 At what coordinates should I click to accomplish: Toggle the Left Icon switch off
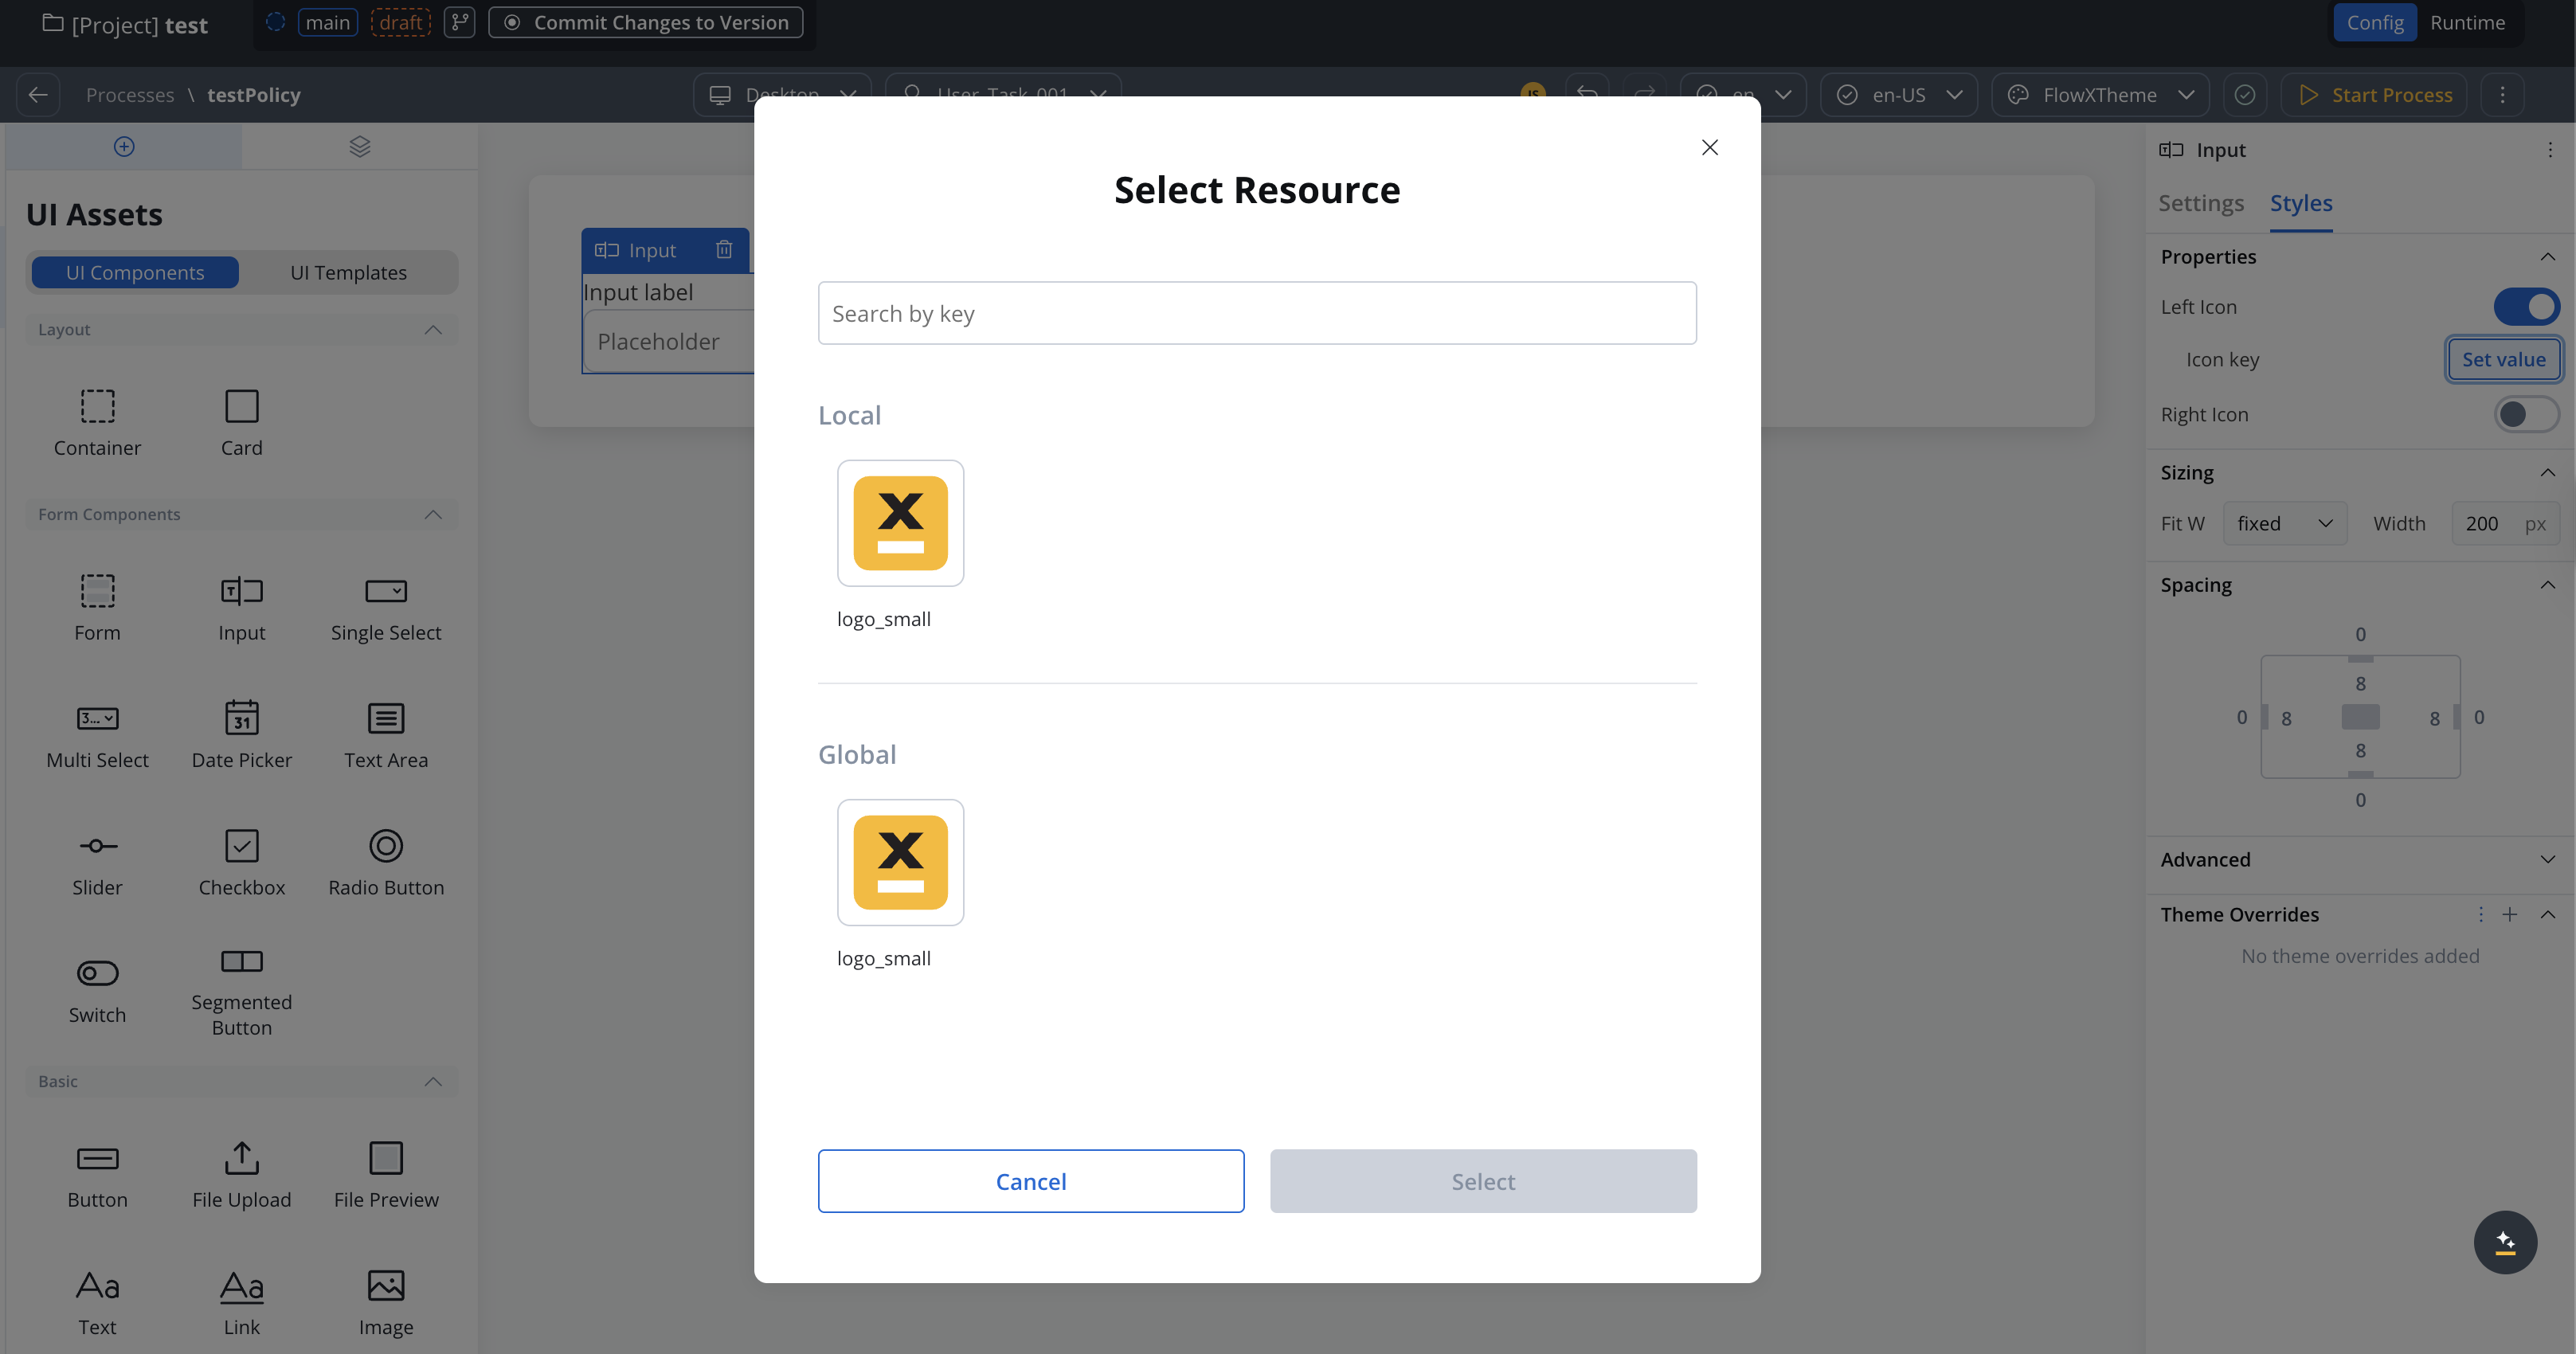pos(2526,307)
